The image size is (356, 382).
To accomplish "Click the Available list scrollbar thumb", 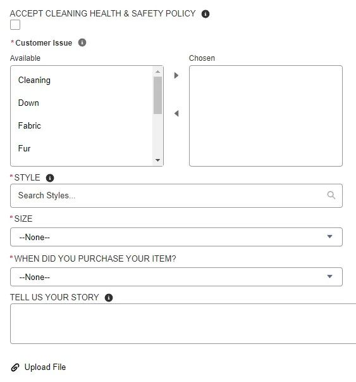I will click(157, 95).
